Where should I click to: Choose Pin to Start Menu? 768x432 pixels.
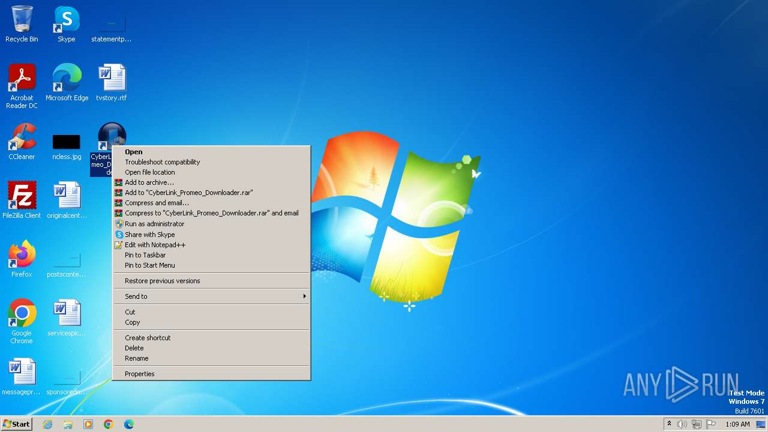pyautogui.click(x=212, y=265)
